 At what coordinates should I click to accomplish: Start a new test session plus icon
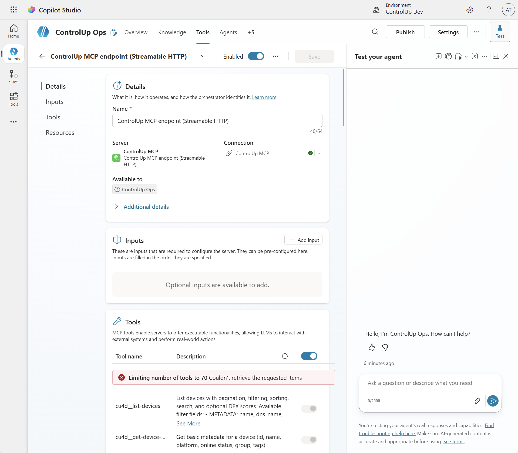point(439,56)
